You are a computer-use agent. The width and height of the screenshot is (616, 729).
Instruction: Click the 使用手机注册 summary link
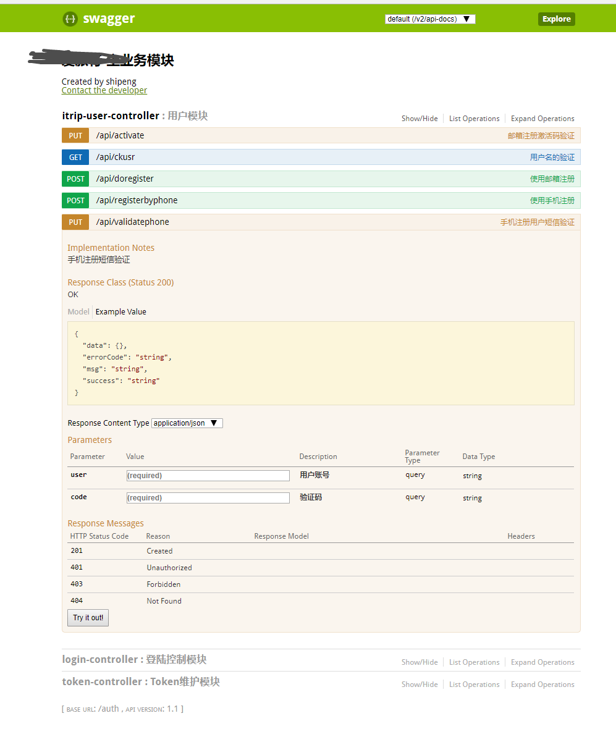click(x=552, y=200)
